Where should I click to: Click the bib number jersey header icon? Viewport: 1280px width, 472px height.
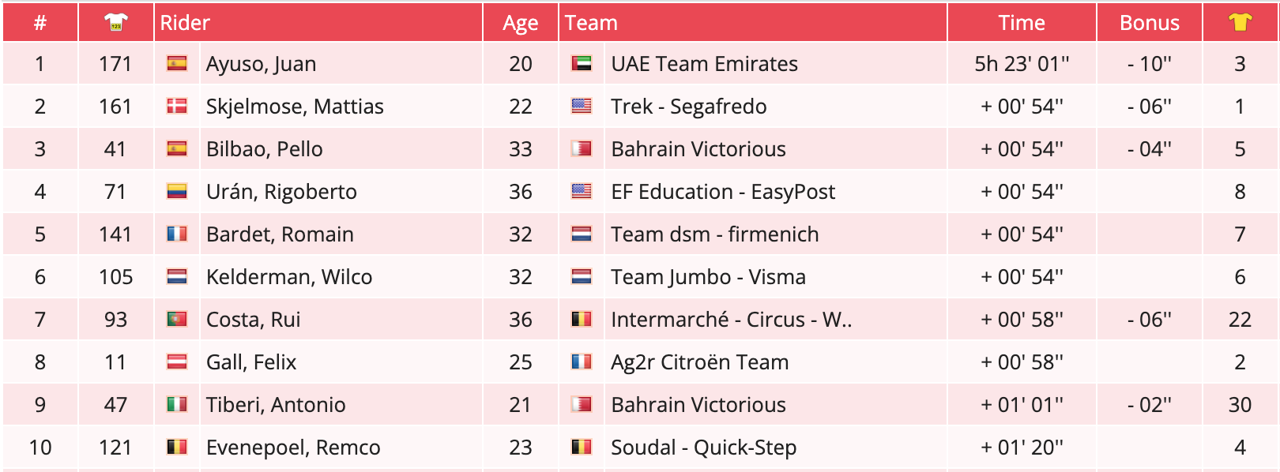click(x=116, y=23)
